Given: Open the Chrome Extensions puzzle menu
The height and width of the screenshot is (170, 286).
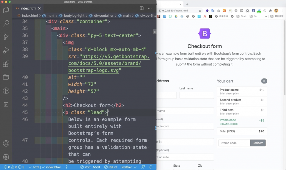Looking at the screenshot, I should (270, 11).
